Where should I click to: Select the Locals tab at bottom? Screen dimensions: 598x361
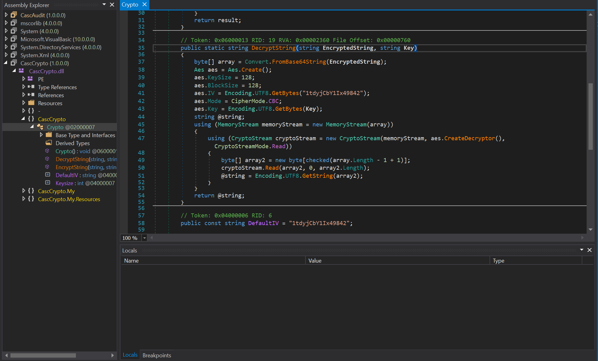pos(130,355)
